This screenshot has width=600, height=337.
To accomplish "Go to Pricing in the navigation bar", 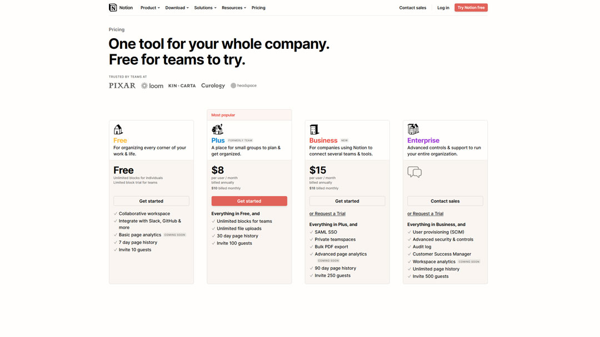I will pyautogui.click(x=258, y=8).
